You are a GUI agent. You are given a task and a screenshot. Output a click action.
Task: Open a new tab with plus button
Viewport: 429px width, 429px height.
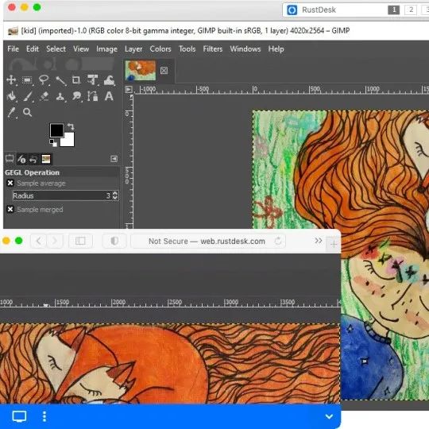point(334,244)
